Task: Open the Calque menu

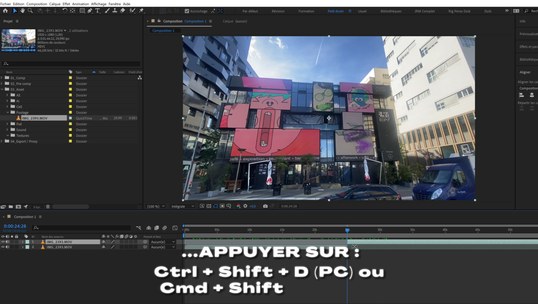Action: coord(55,4)
